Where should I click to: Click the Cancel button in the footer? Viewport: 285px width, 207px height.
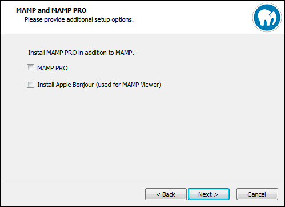(x=257, y=194)
